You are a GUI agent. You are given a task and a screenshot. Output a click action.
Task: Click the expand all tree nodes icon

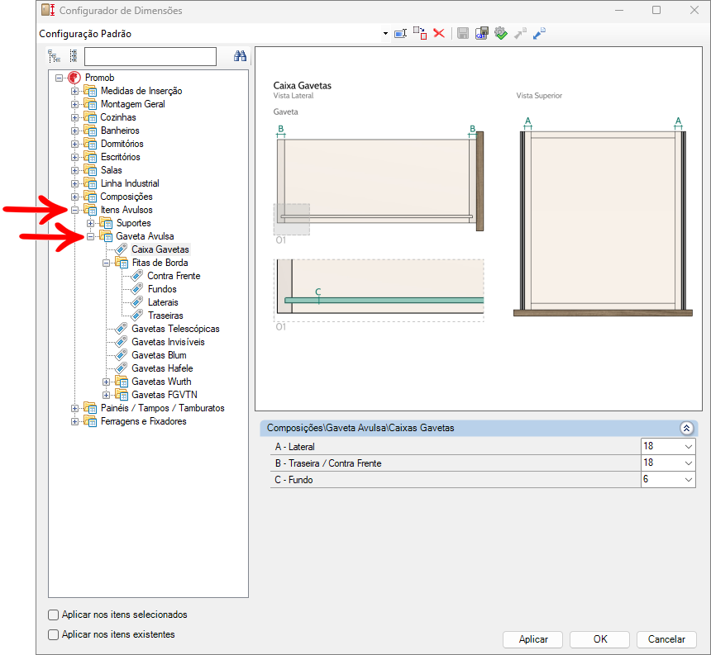point(55,56)
